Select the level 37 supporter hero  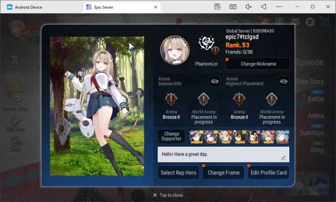[268, 136]
